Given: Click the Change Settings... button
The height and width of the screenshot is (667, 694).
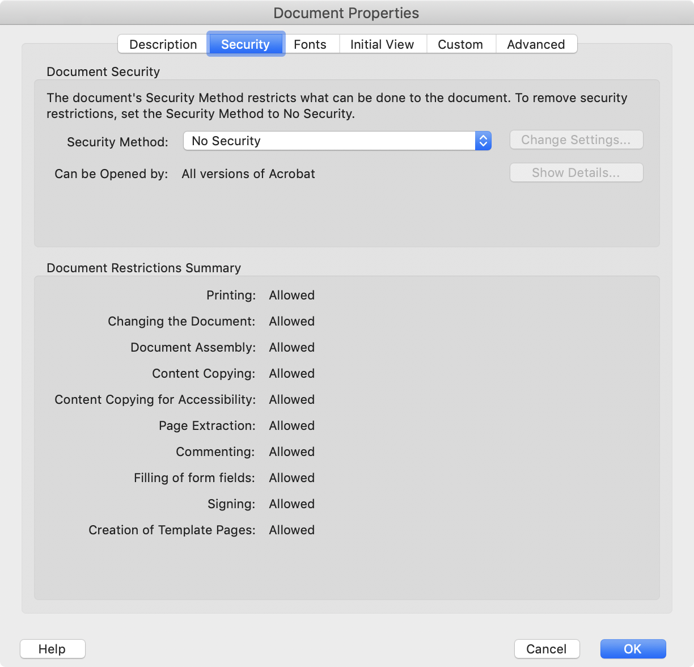Looking at the screenshot, I should click(576, 140).
